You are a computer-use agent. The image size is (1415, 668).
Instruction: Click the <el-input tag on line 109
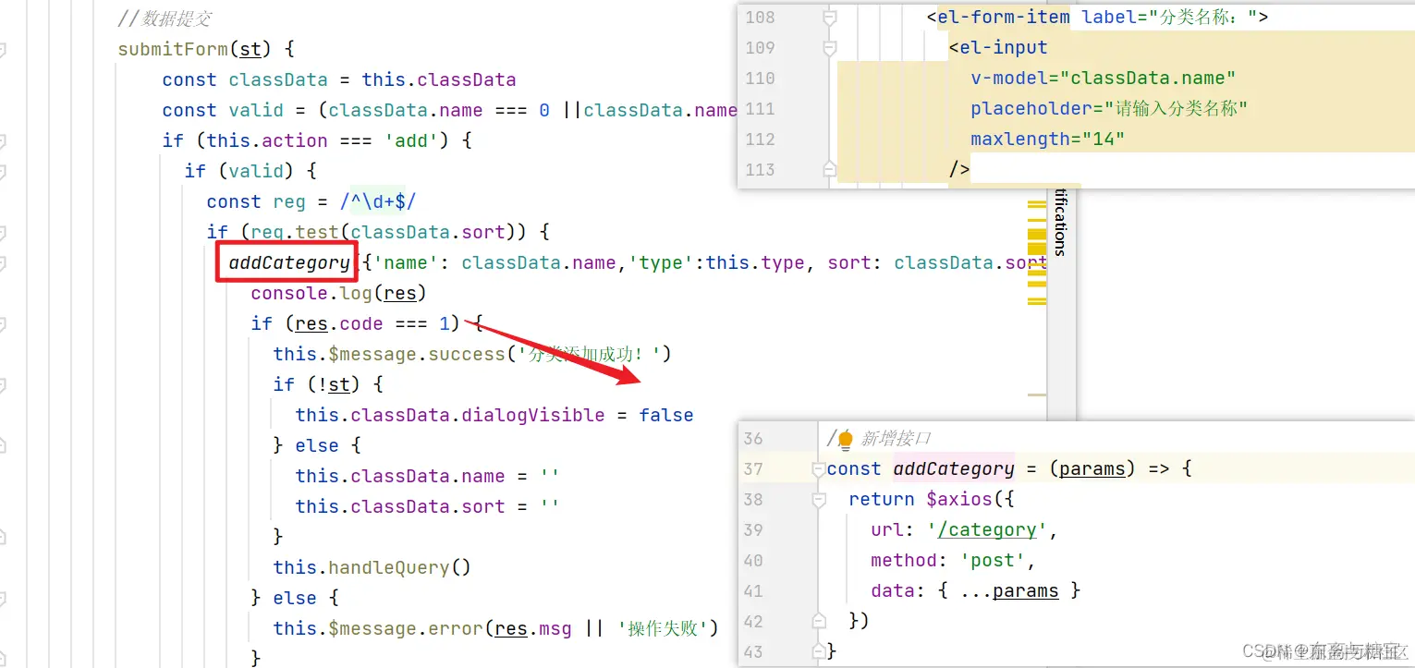coord(998,48)
